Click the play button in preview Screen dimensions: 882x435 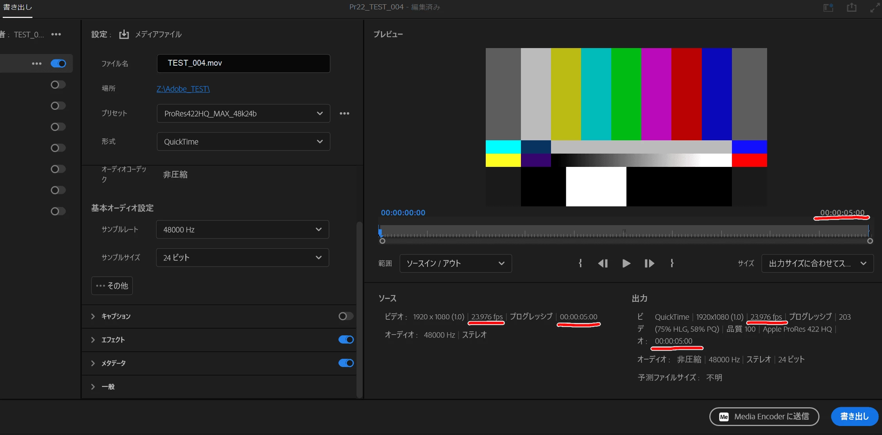(626, 263)
